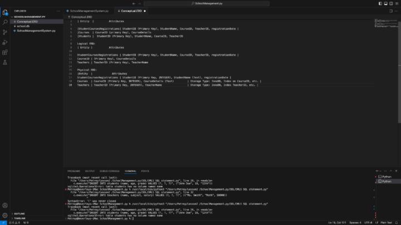Open the Search view in activity bar
The width and height of the screenshot is (401, 225).
click(5, 22)
